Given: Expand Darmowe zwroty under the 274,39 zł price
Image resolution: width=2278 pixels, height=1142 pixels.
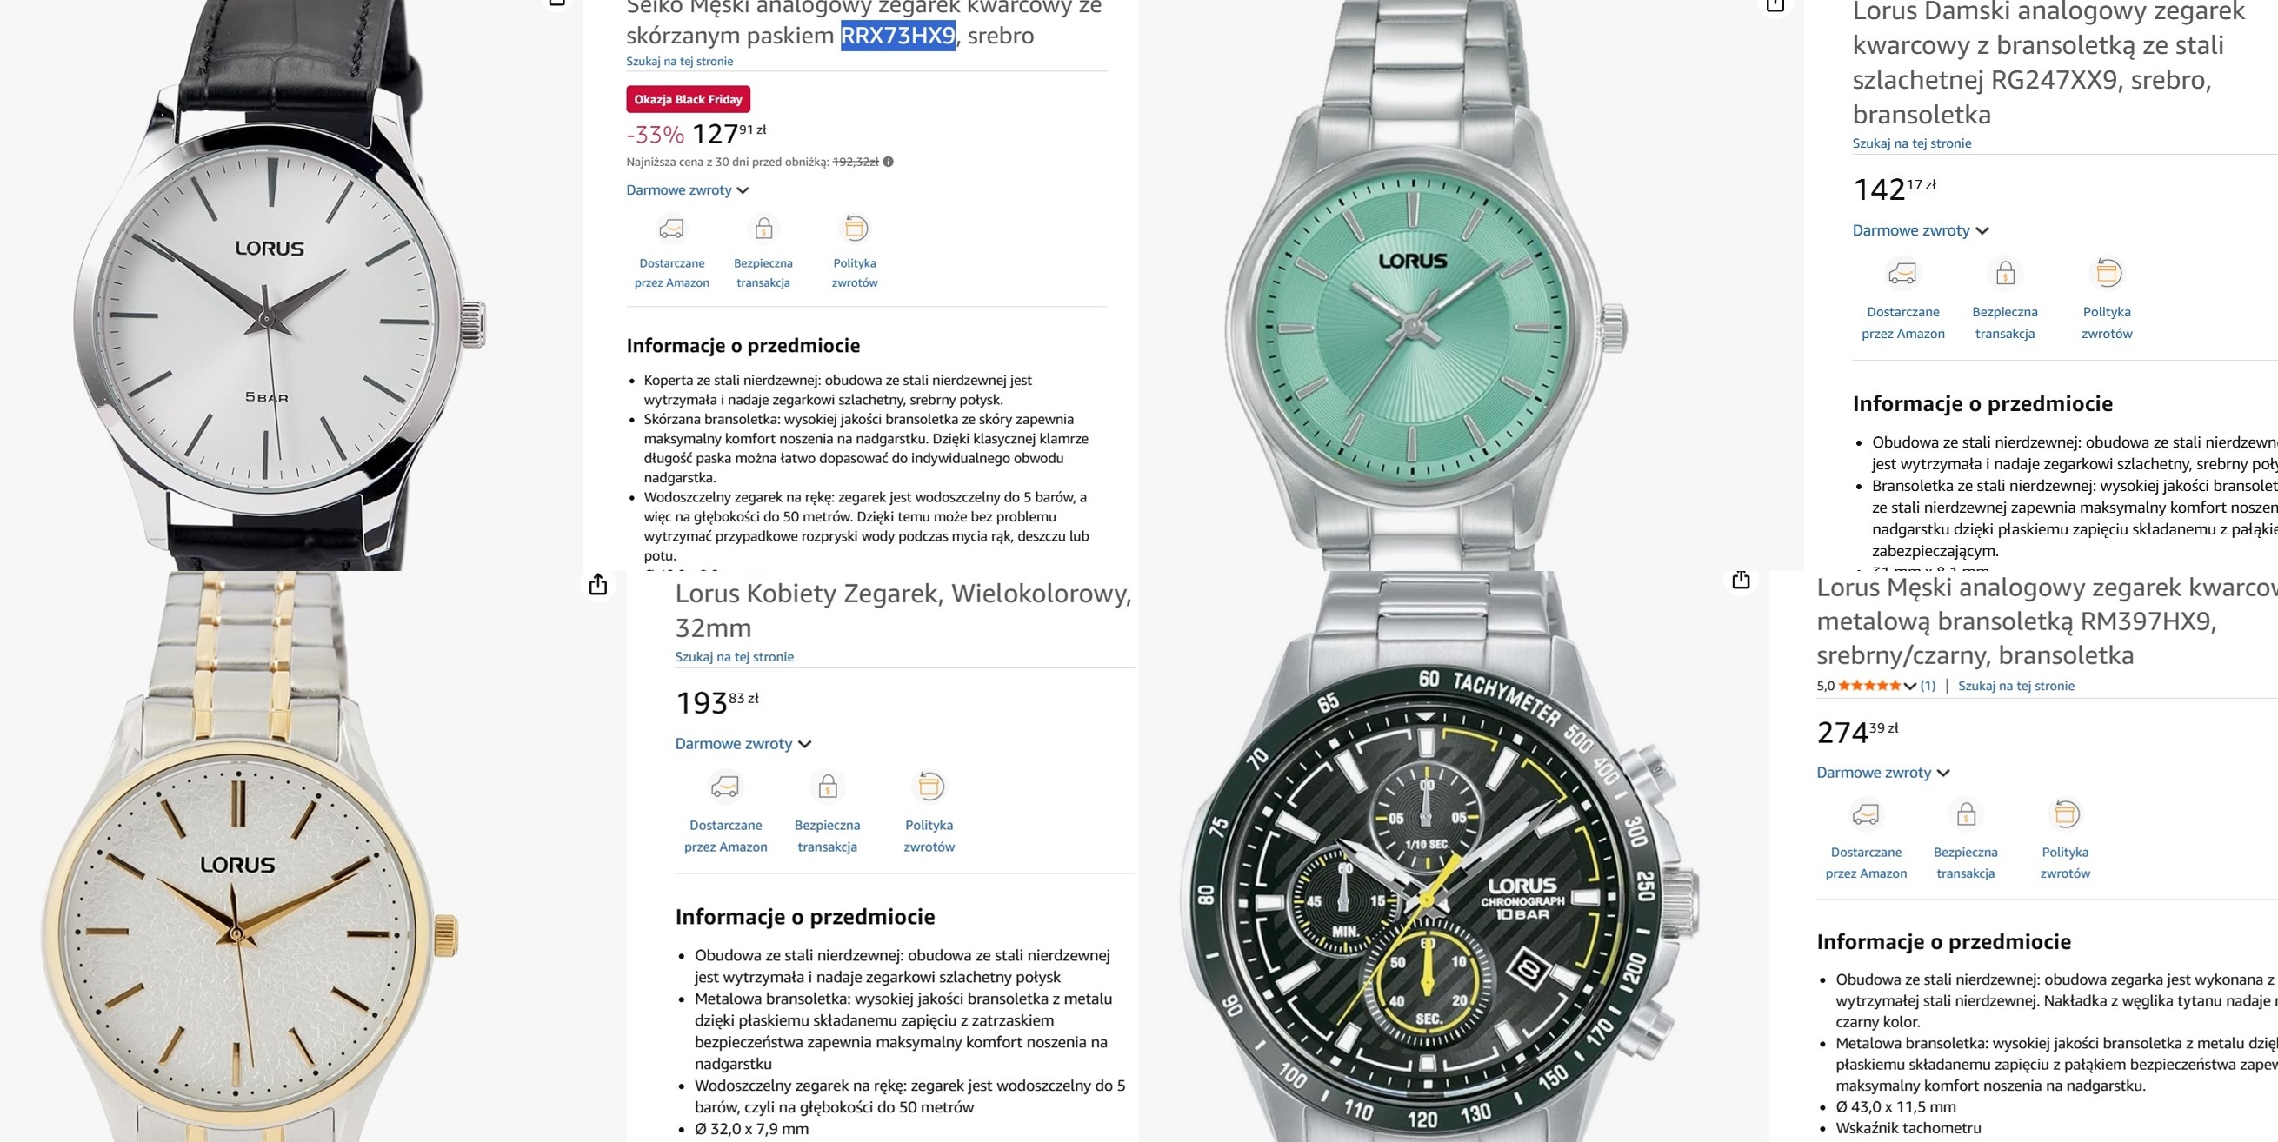Looking at the screenshot, I should 1882,773.
